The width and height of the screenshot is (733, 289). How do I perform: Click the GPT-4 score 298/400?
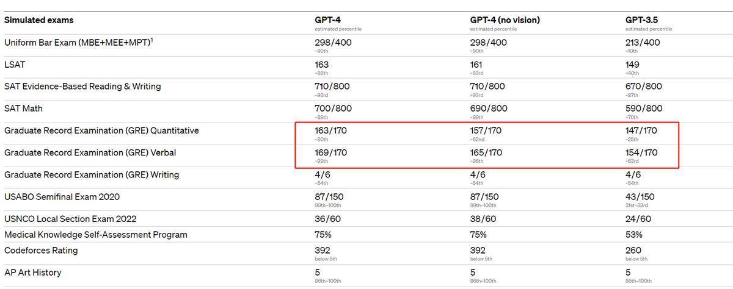334,43
